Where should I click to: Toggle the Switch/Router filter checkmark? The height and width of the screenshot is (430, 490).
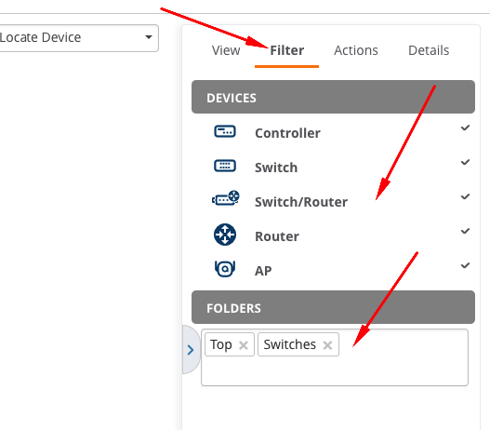[465, 196]
